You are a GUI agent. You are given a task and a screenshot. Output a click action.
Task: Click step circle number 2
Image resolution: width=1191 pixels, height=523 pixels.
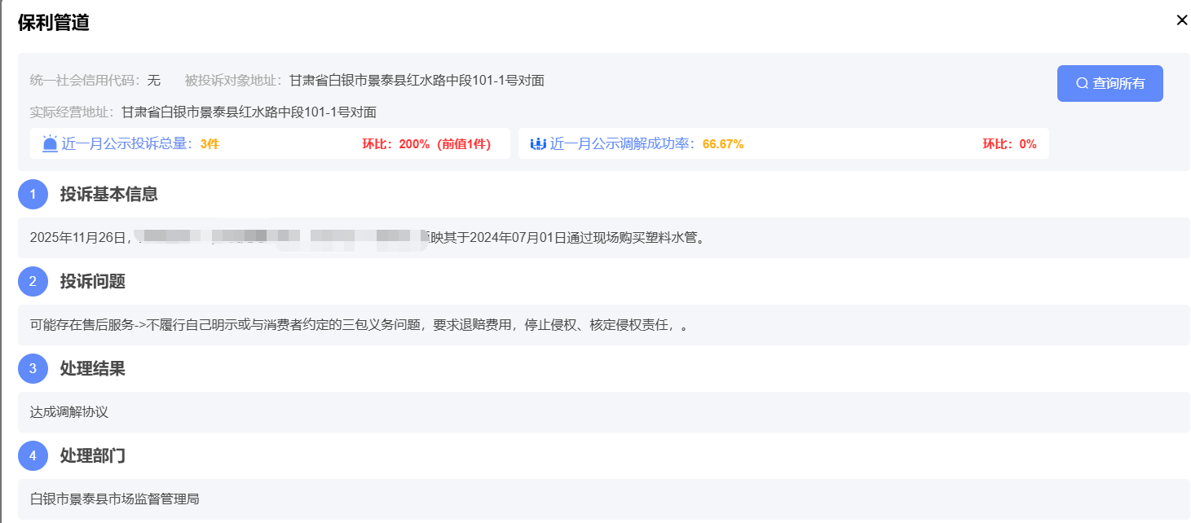click(33, 281)
